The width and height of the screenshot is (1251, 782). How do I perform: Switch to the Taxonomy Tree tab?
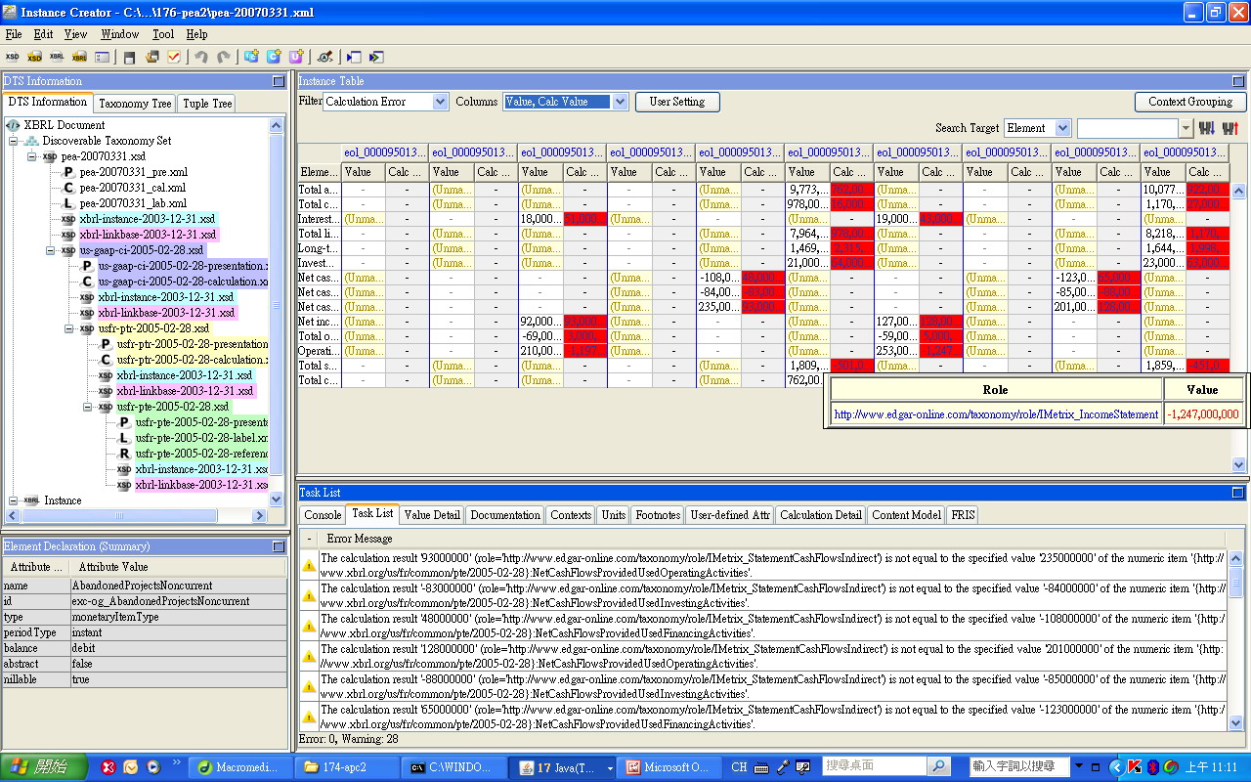click(x=135, y=103)
